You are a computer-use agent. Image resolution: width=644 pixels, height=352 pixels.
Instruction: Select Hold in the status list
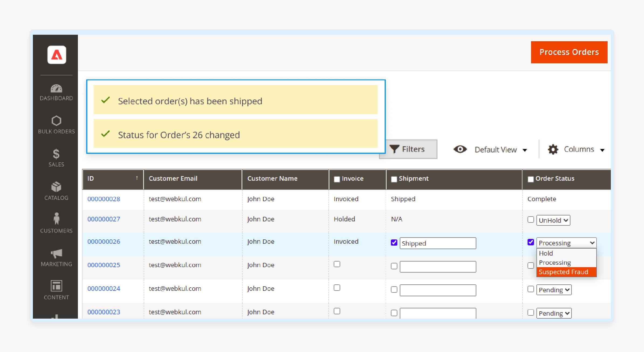566,253
